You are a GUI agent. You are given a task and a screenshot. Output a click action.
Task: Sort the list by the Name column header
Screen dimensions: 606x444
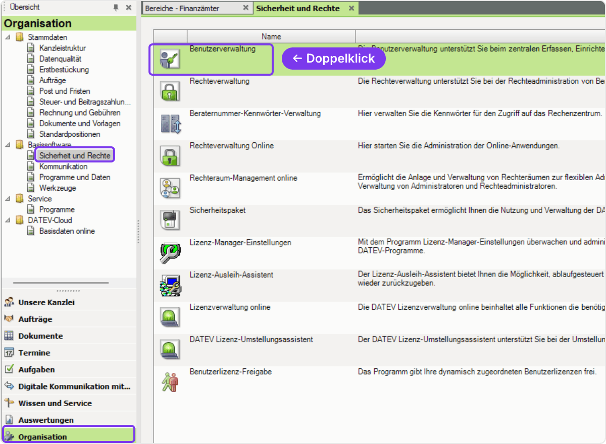tap(271, 36)
